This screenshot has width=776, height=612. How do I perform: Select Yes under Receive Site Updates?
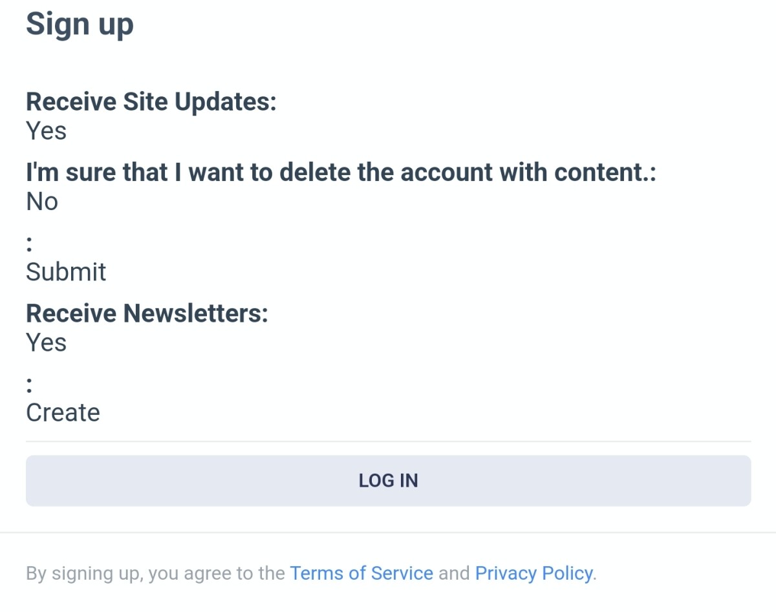coord(46,131)
